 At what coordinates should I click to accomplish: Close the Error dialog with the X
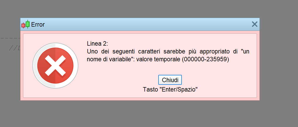[254, 24]
